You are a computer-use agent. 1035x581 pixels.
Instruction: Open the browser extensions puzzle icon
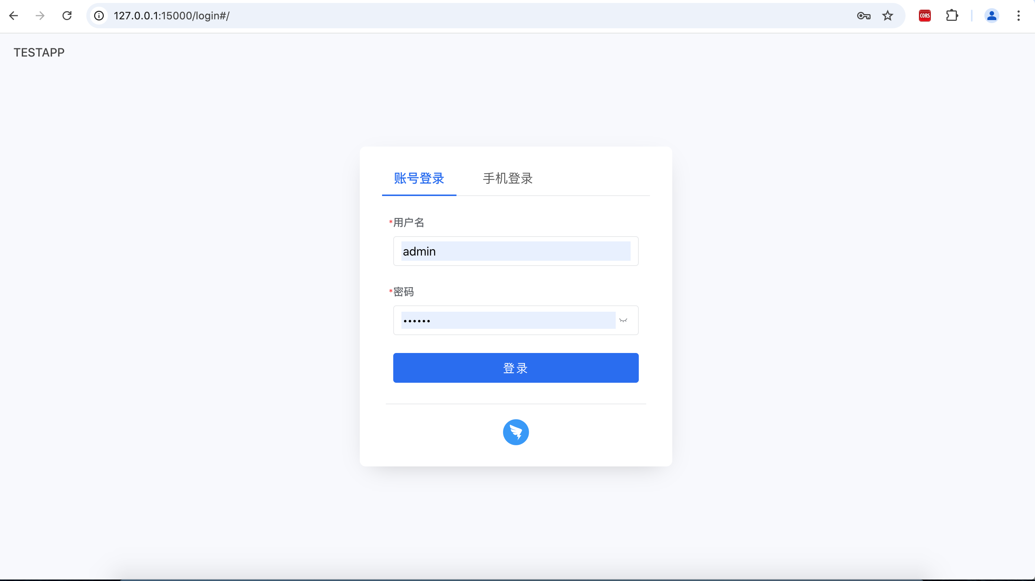952,16
